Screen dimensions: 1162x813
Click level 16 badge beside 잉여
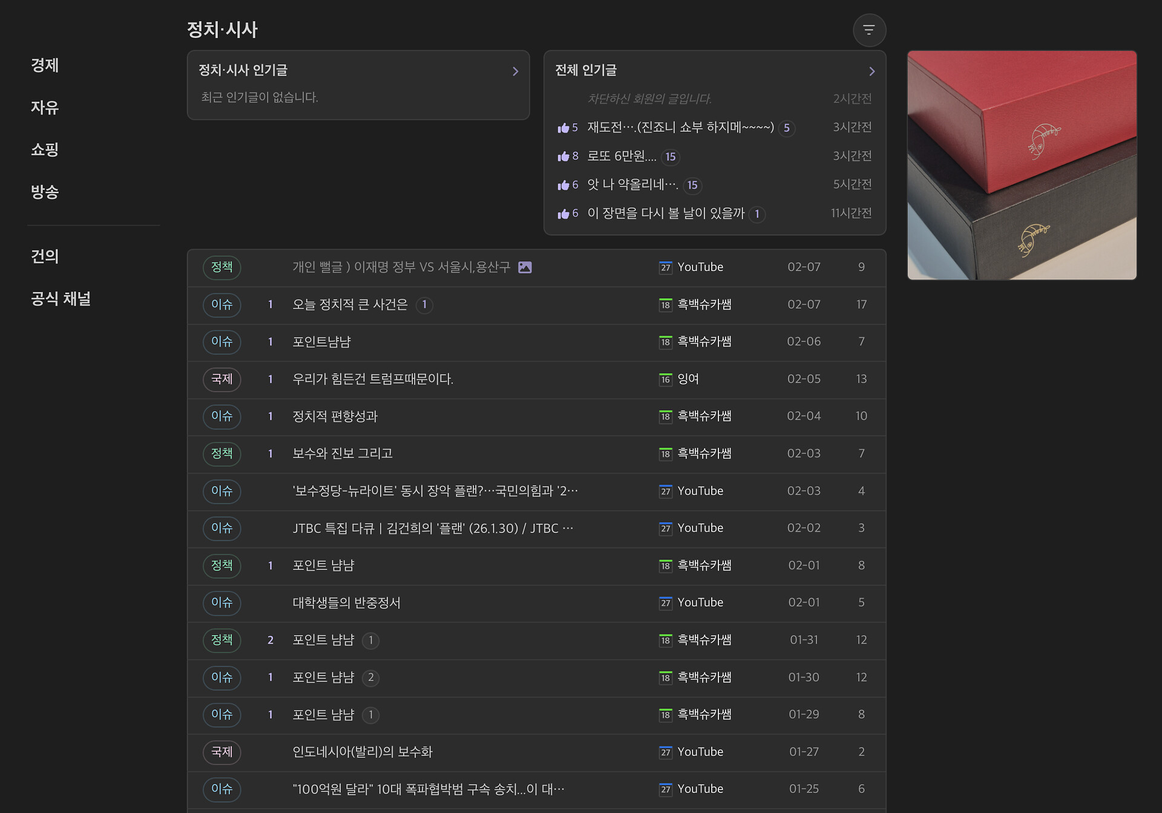(665, 379)
